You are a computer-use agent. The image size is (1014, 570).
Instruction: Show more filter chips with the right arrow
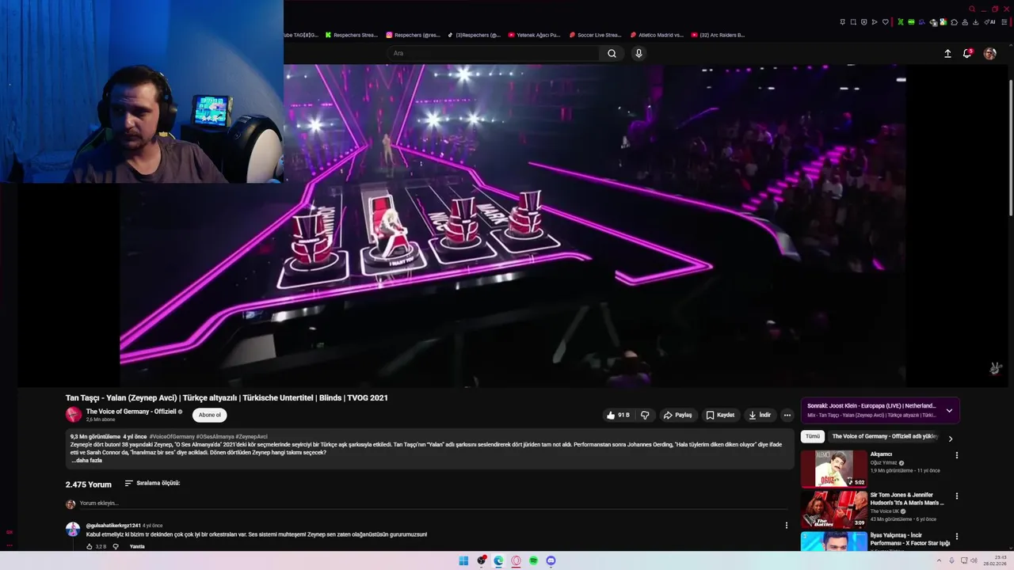click(951, 439)
